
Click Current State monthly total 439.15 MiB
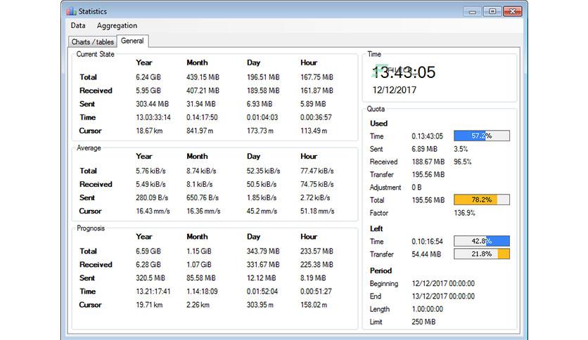[x=203, y=77]
